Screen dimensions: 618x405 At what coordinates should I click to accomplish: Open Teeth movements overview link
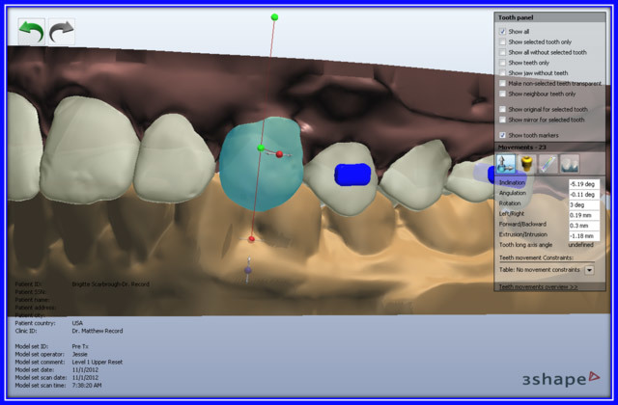[x=538, y=286]
